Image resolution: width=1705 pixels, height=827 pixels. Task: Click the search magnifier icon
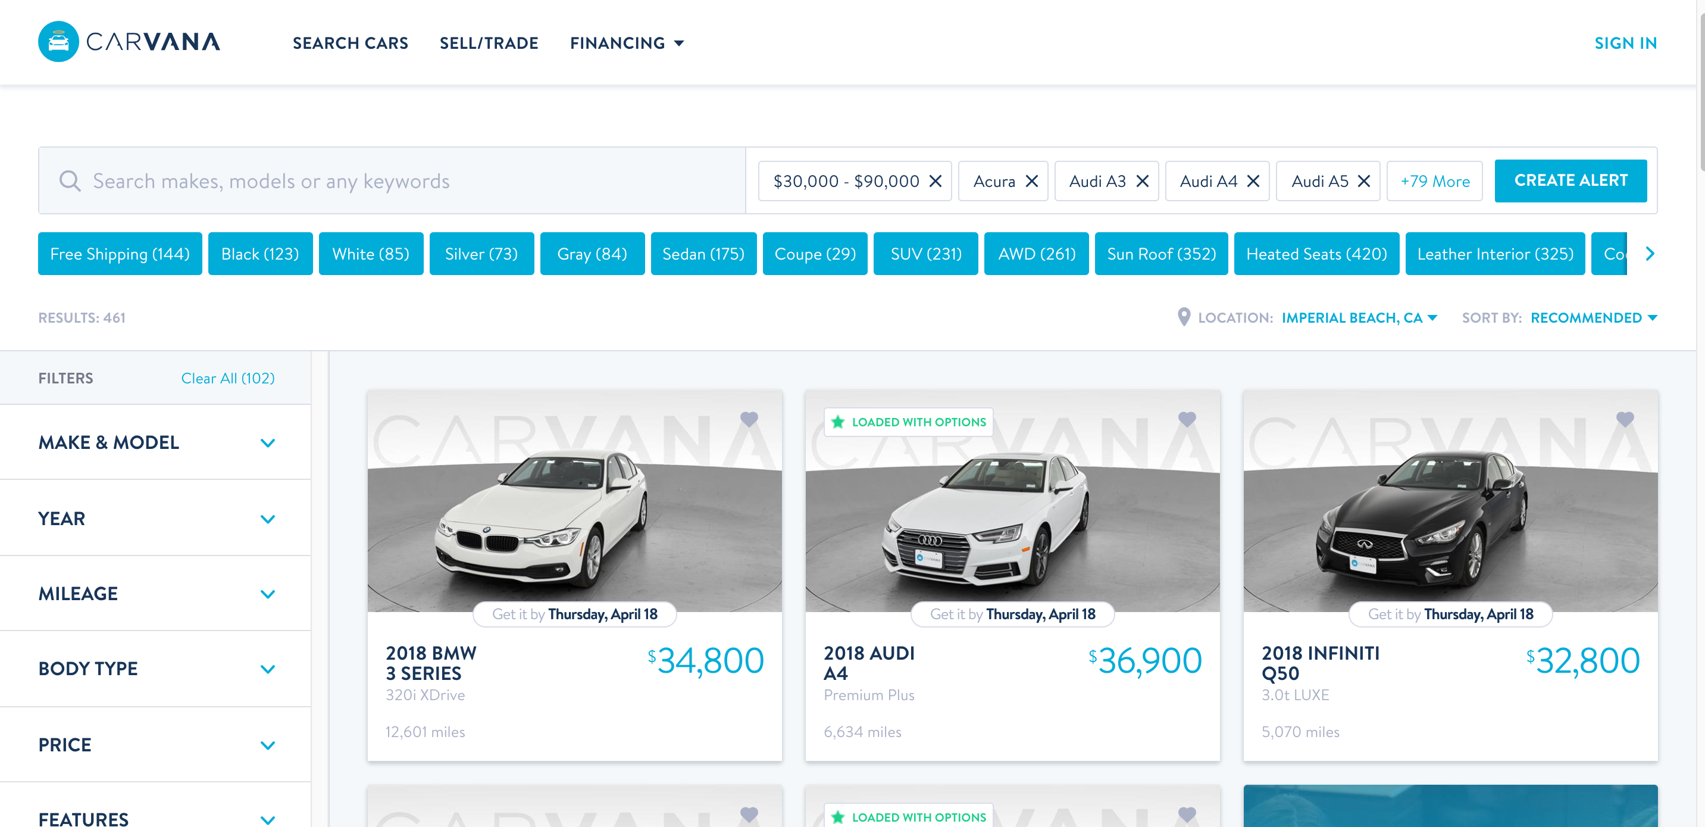70,181
